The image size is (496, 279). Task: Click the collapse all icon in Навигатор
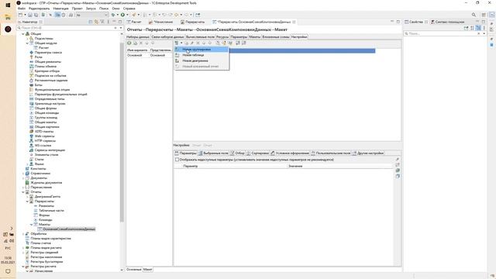pos(91,22)
